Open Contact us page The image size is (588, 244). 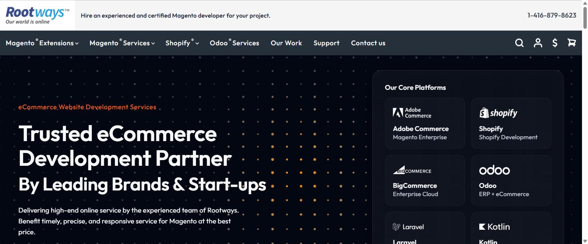(x=368, y=43)
